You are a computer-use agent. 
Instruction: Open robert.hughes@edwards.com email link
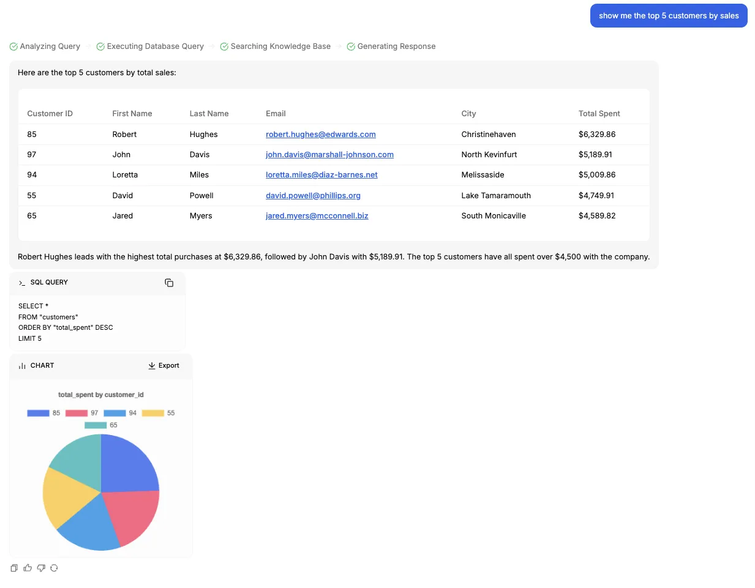pyautogui.click(x=320, y=135)
